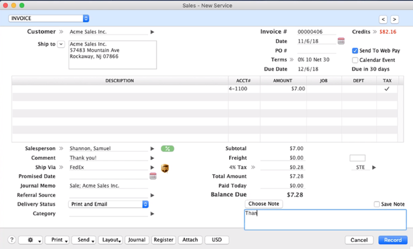Click the empty PO # field
The width and height of the screenshot is (413, 249).
317,51
